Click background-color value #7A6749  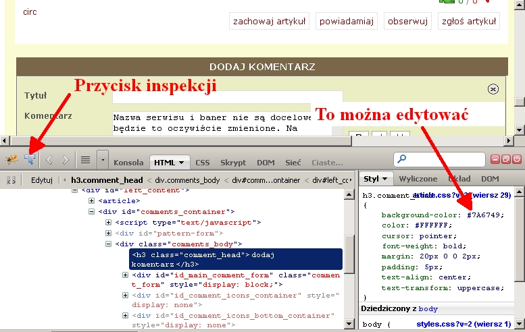point(485,215)
